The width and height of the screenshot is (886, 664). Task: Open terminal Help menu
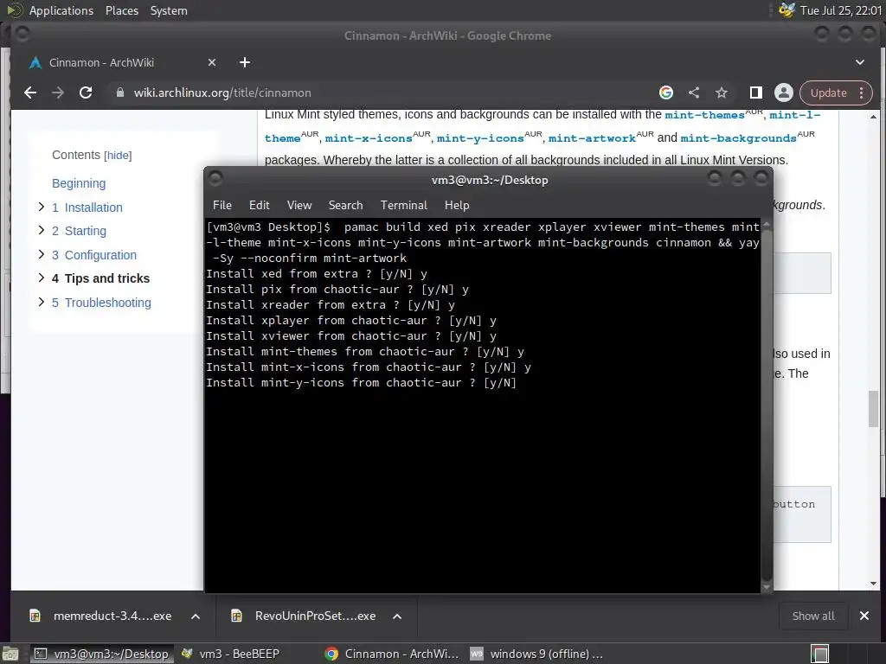tap(457, 205)
